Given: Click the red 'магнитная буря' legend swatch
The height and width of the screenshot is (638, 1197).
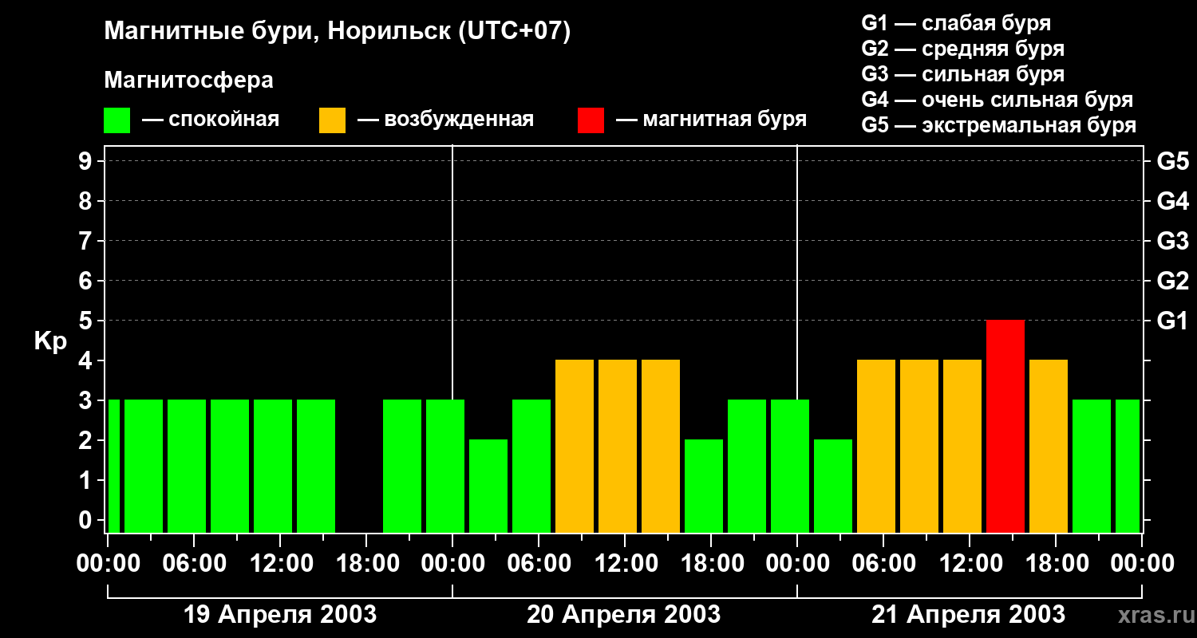Looking at the screenshot, I should [591, 120].
